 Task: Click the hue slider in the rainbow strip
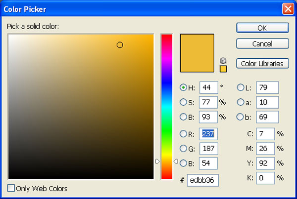point(166,161)
